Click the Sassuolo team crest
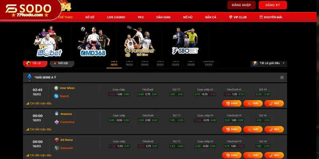 [x=57, y=148]
